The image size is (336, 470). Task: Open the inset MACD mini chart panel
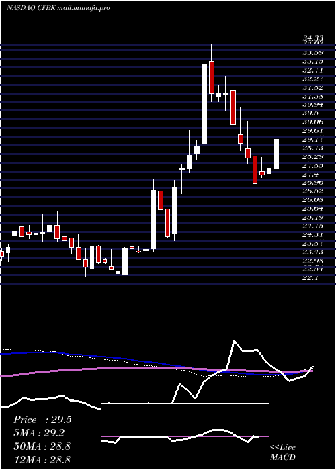click(x=185, y=436)
